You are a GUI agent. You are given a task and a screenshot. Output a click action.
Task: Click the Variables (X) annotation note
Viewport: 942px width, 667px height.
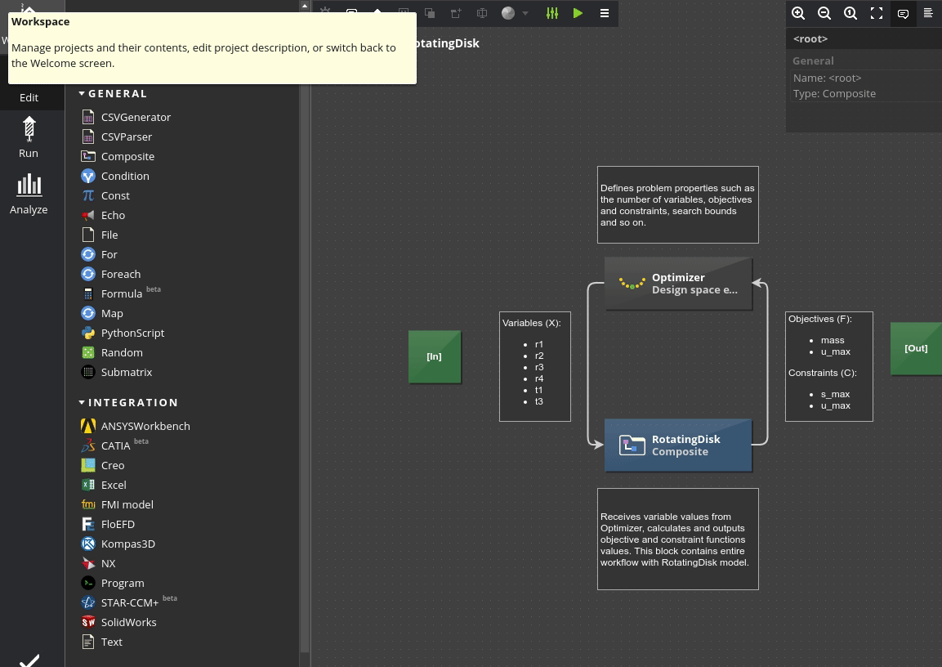534,366
